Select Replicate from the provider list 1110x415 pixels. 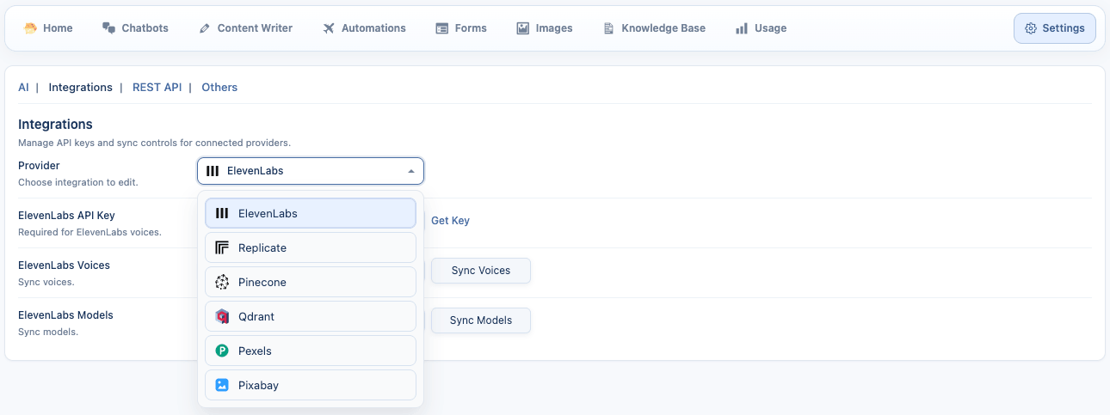310,247
